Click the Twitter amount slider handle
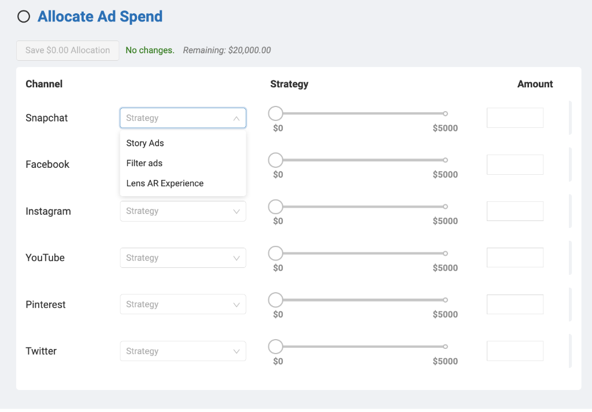Image resolution: width=592 pixels, height=412 pixels. coord(275,346)
